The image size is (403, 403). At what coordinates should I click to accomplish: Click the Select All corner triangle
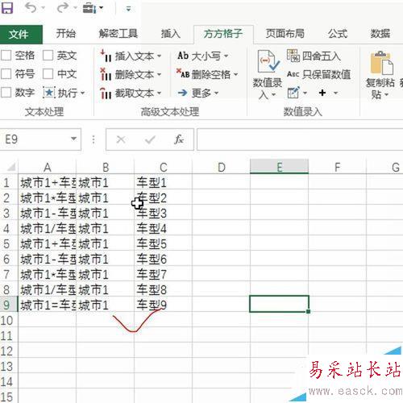(x=10, y=168)
